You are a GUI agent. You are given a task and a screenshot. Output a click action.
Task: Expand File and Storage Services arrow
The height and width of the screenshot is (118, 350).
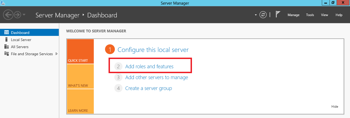56,54
